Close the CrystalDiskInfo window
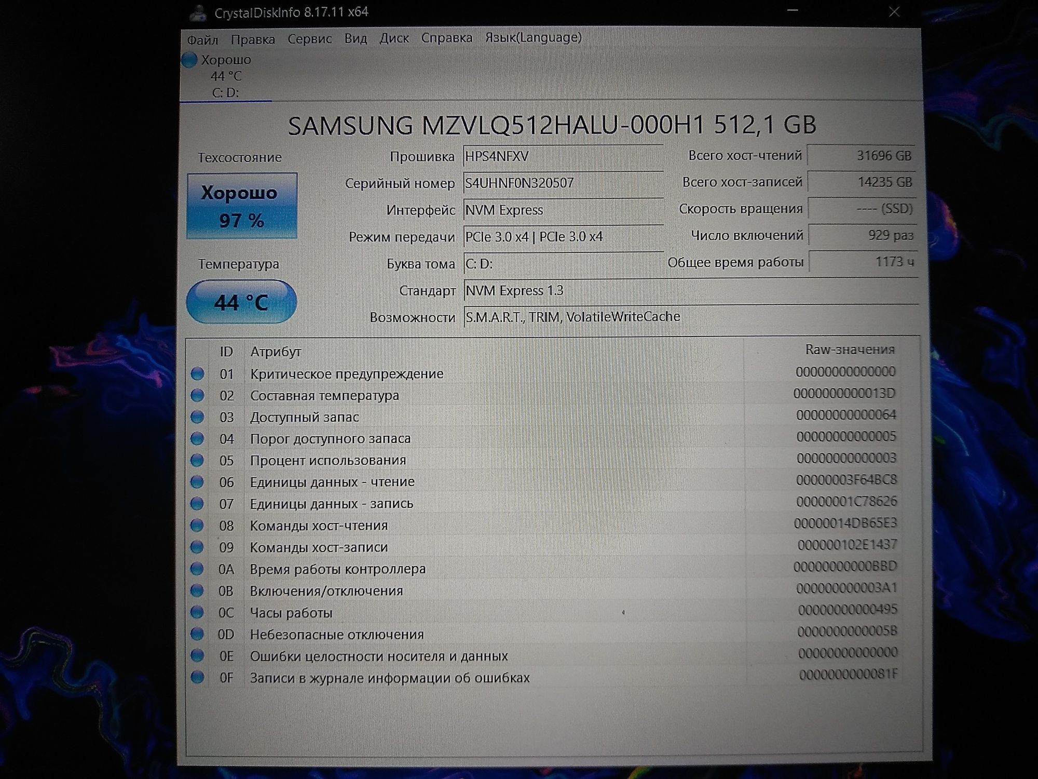The height and width of the screenshot is (779, 1038). (x=894, y=11)
